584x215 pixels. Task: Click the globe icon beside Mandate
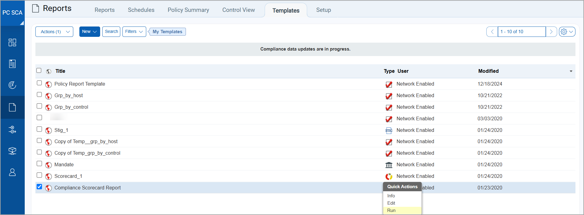pyautogui.click(x=49, y=165)
